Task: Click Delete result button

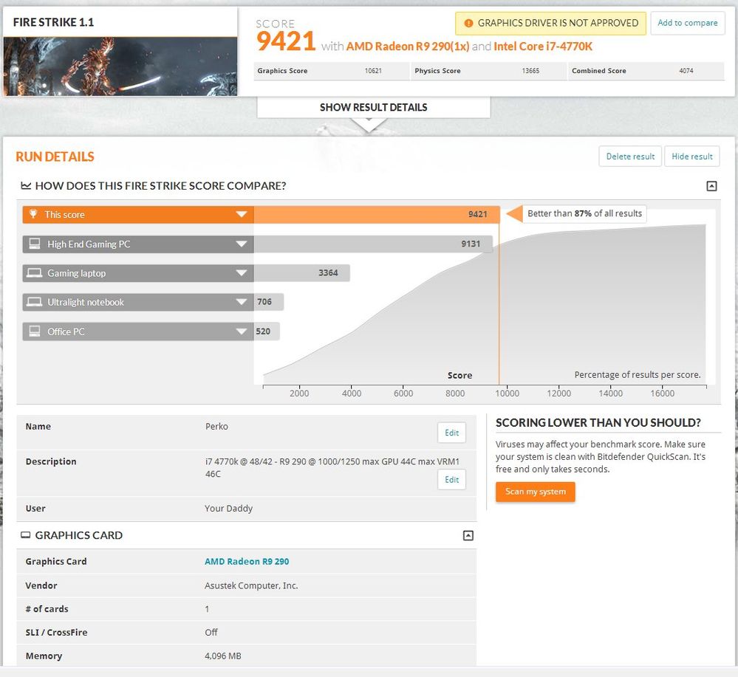Action: (x=630, y=157)
